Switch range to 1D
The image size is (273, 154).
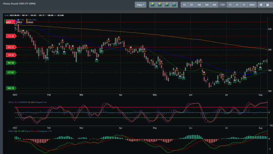tap(184, 5)
